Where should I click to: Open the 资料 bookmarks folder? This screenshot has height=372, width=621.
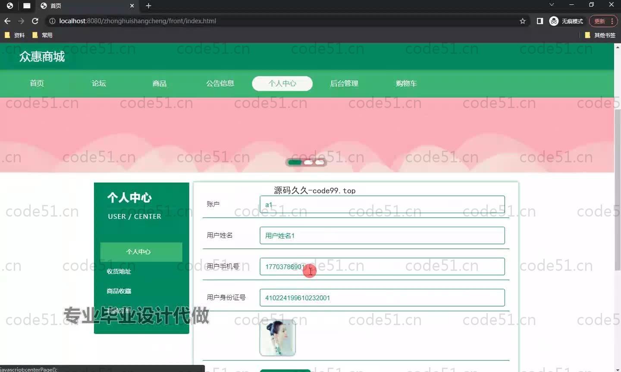[x=15, y=35]
